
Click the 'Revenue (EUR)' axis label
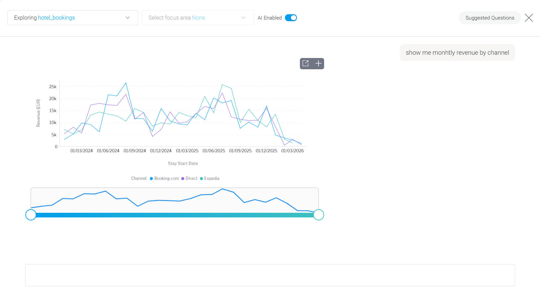(x=38, y=113)
